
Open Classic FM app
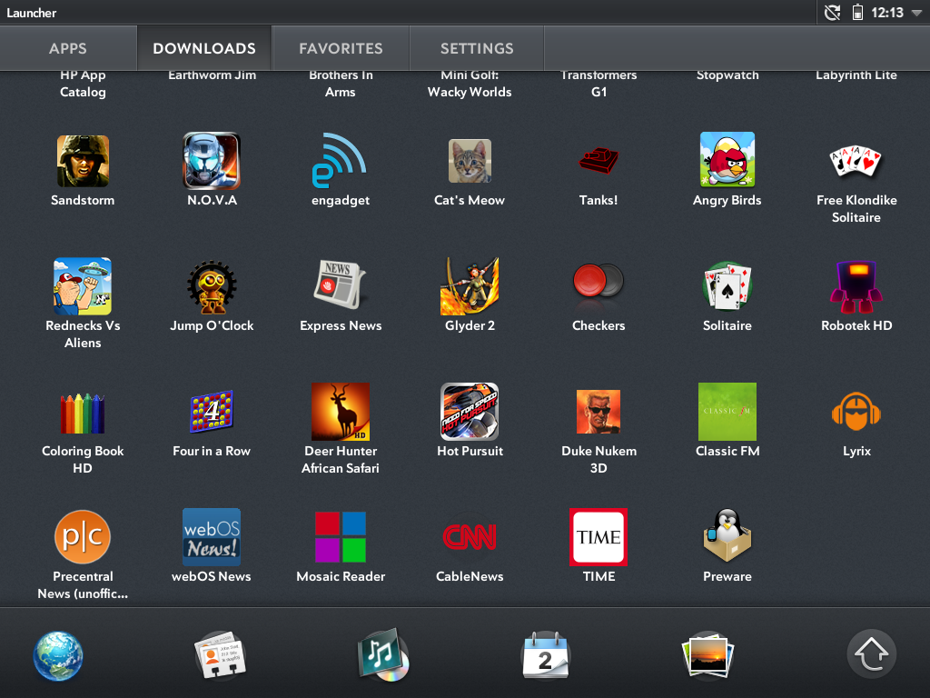pyautogui.click(x=727, y=412)
